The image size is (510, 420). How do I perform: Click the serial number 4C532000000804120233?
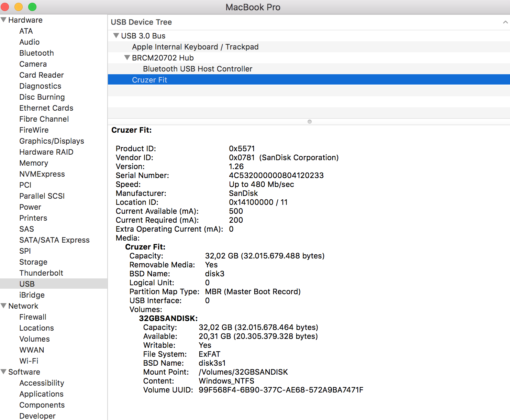(x=276, y=175)
